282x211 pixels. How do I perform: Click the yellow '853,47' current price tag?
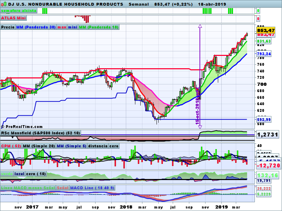(x=266, y=30)
